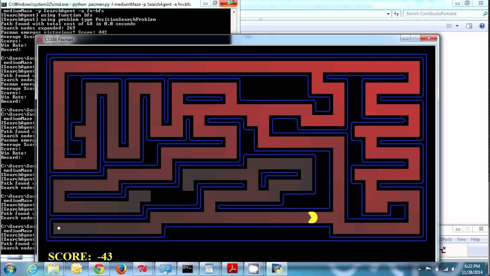Open the Effects menu in CamStudio window
The width and height of the screenshot is (490, 276).
446,239
